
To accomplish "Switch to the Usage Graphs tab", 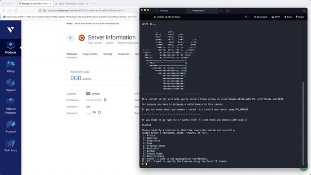I will [90, 54].
